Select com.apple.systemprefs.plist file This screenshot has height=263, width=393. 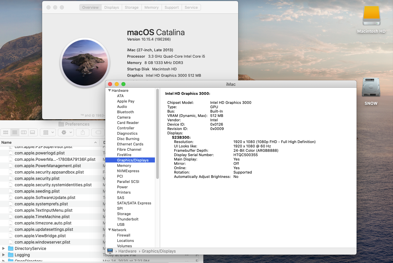coord(41,204)
